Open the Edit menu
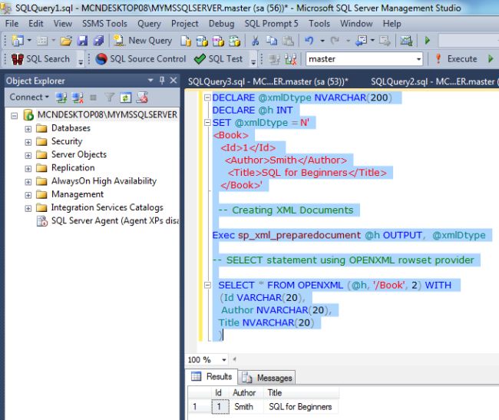Screen dimensions: 499x420 pos(35,24)
